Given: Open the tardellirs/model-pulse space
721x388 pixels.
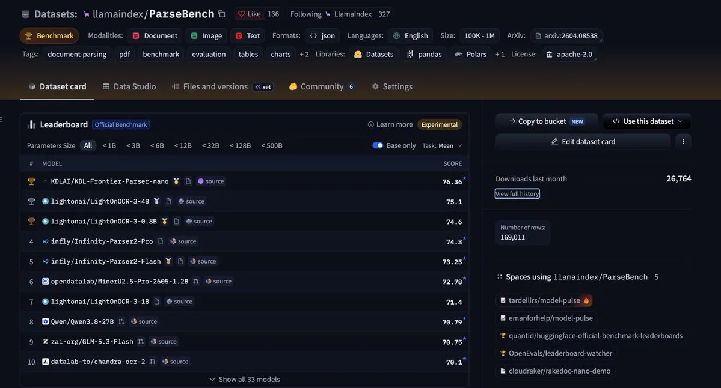Looking at the screenshot, I should click(x=544, y=300).
